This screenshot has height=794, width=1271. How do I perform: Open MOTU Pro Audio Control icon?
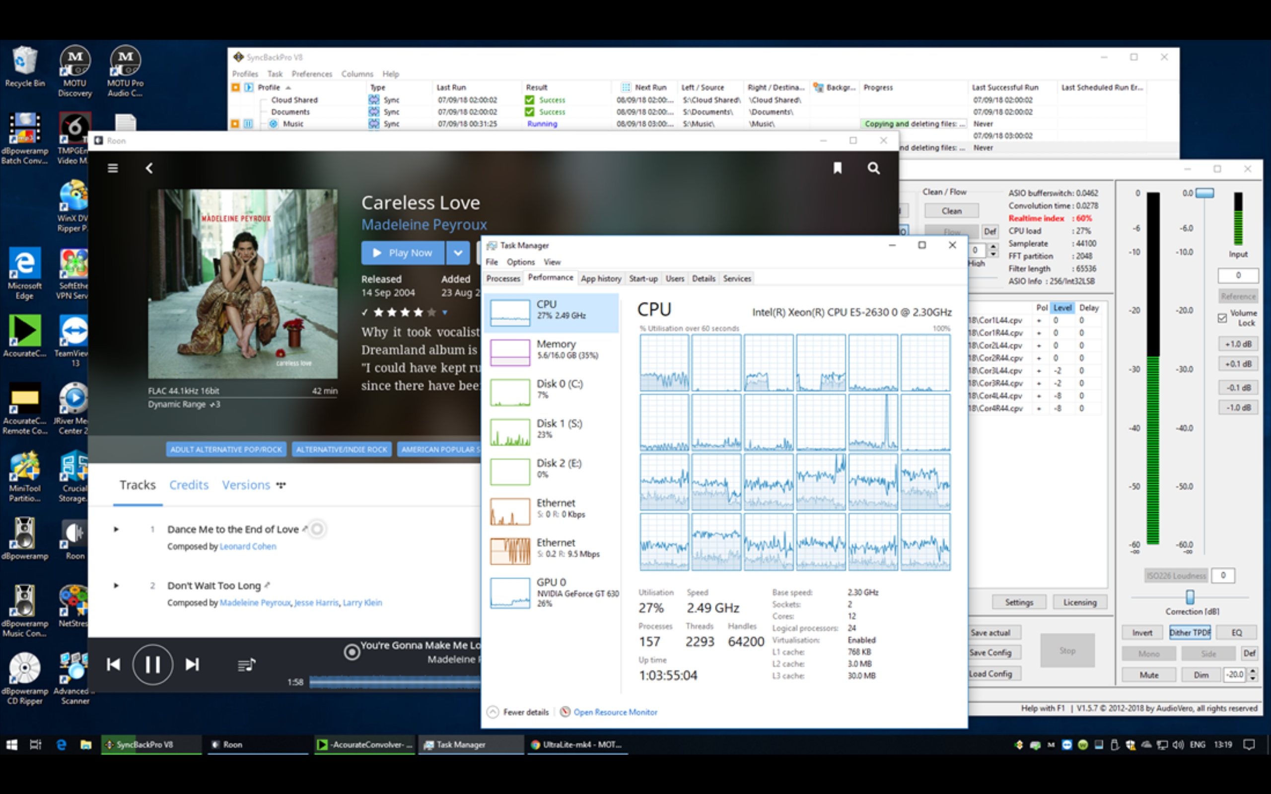(125, 71)
